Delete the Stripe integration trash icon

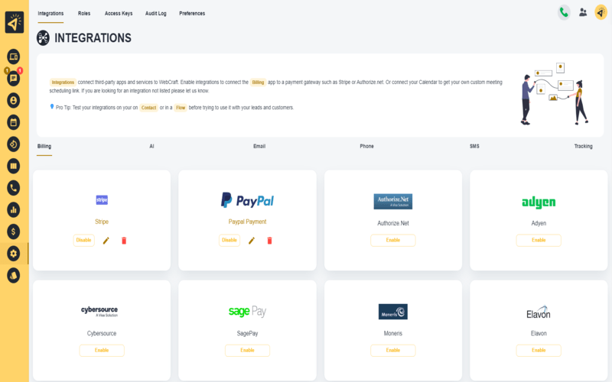tap(124, 241)
